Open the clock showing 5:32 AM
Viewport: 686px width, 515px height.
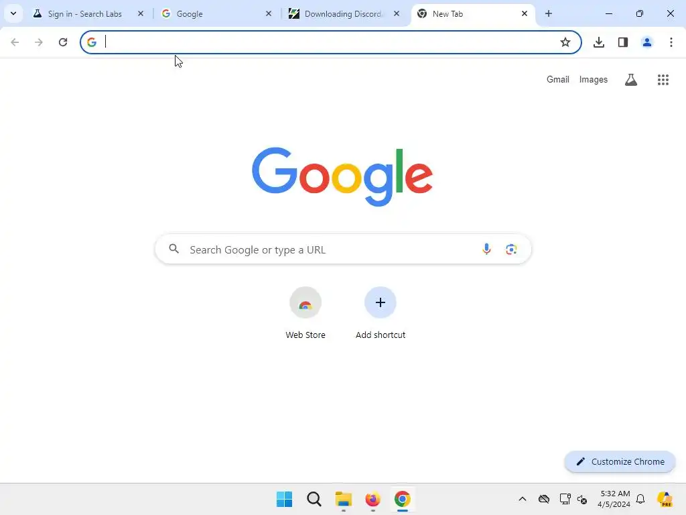614,499
